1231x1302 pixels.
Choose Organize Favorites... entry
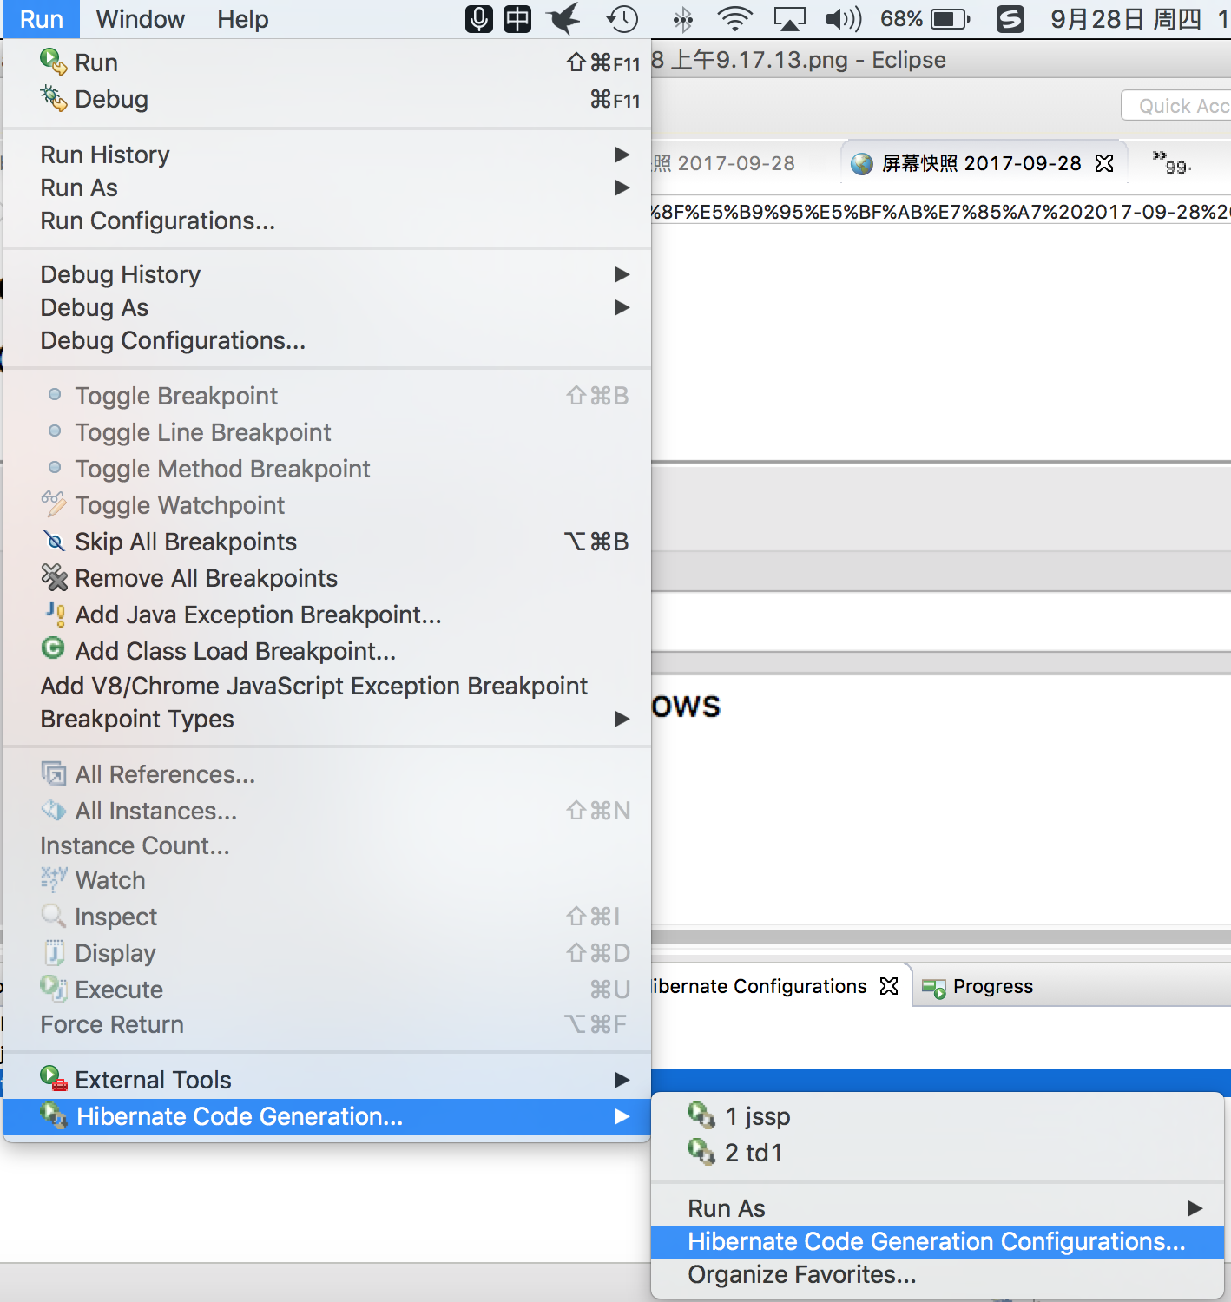coord(937,1274)
